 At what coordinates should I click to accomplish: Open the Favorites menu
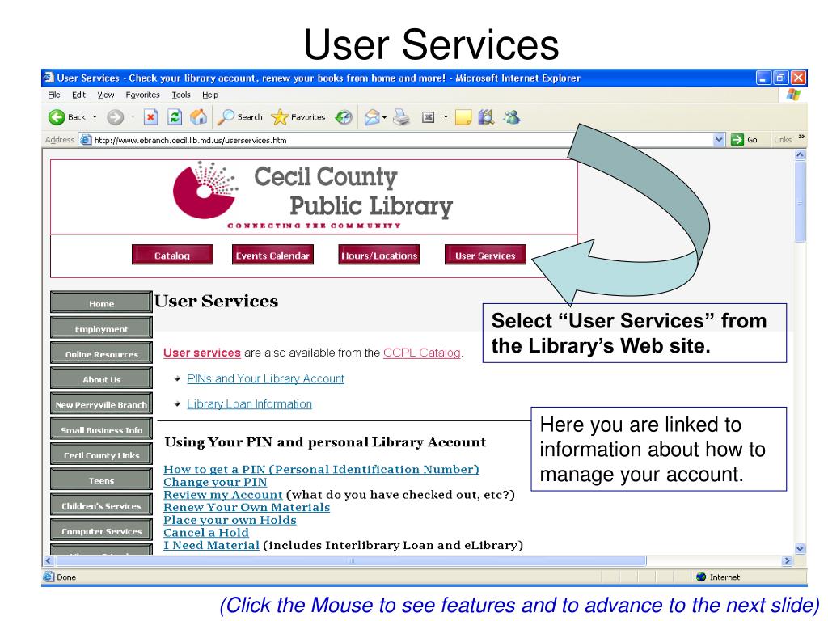point(142,95)
